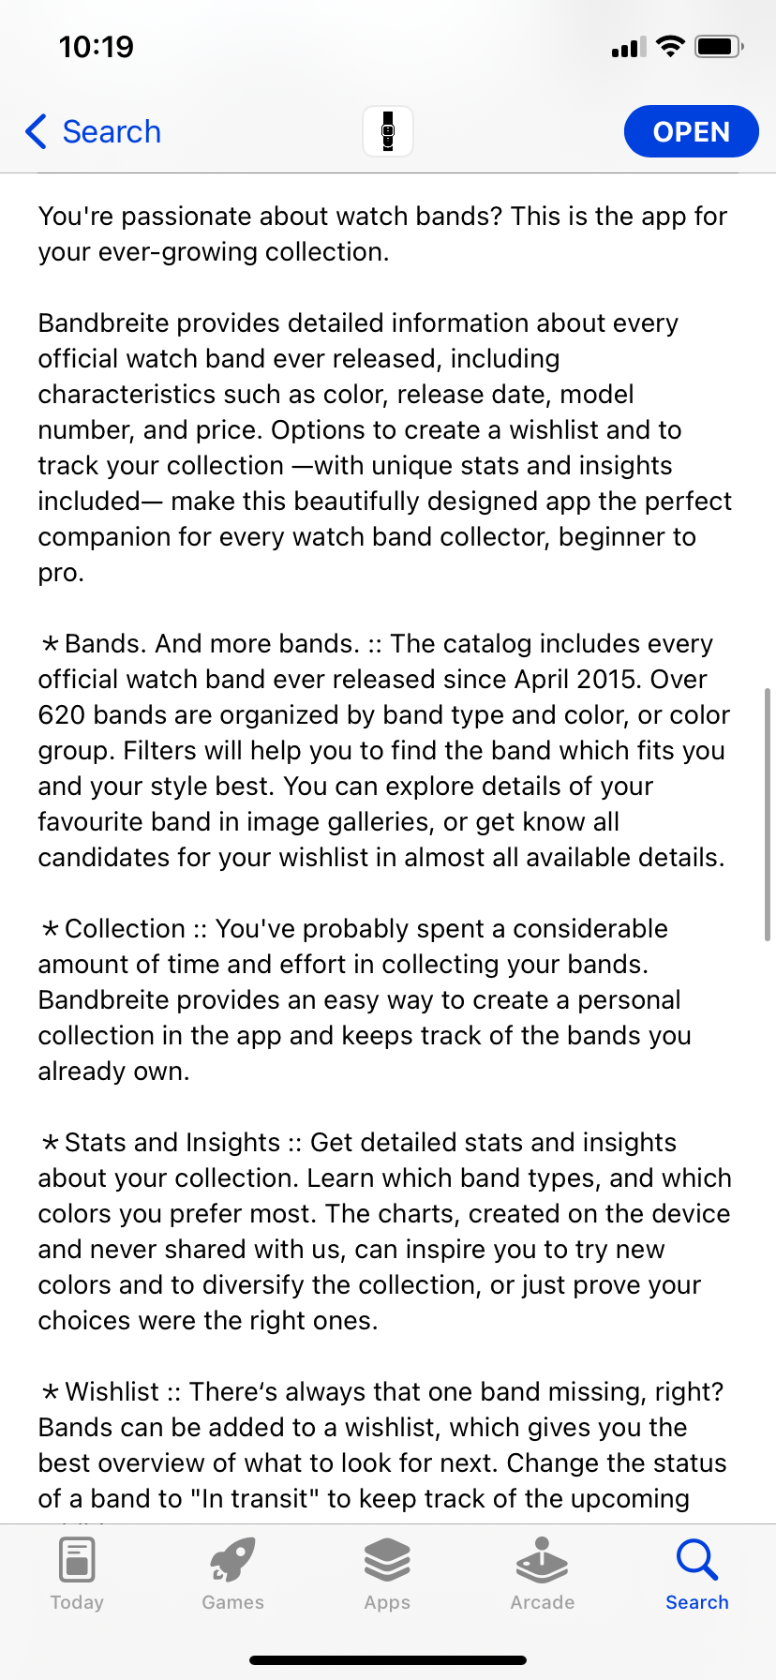Tap the battery indicator icon
The width and height of the screenshot is (776, 1680).
719,47
